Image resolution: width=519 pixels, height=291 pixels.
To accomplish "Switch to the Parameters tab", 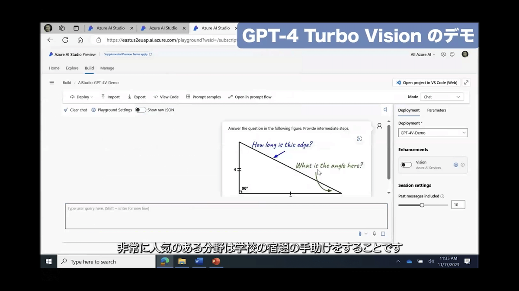I will click(436, 110).
